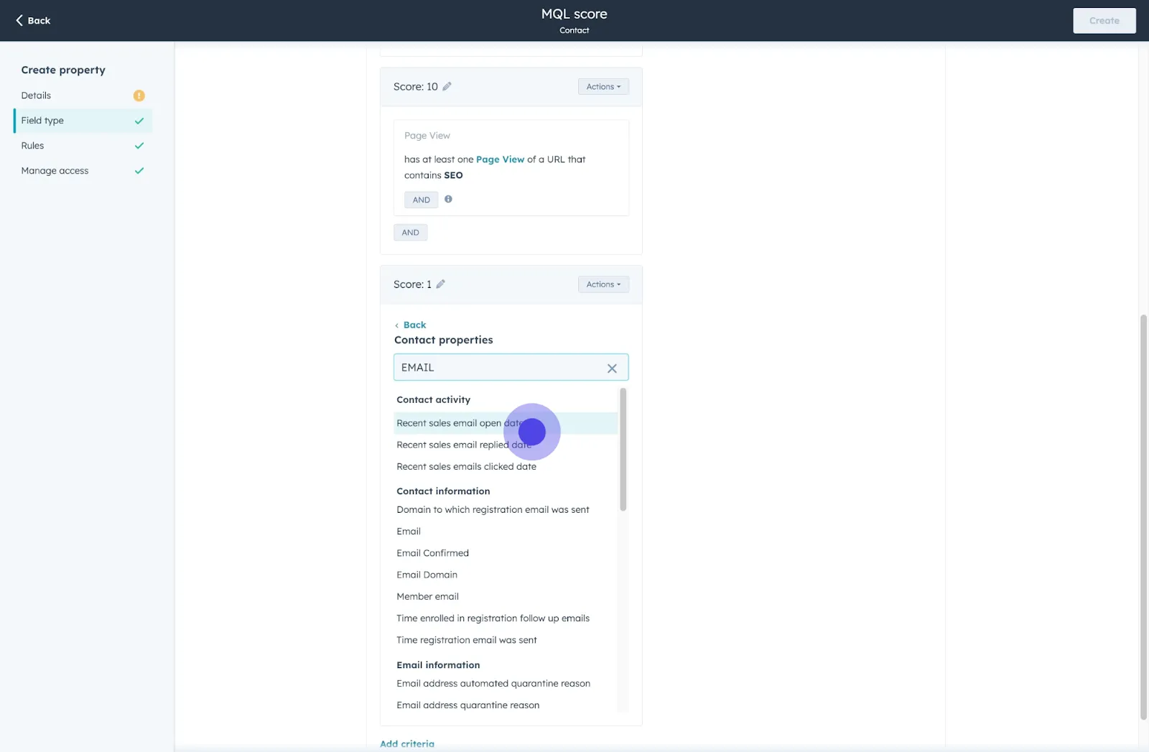The width and height of the screenshot is (1149, 752).
Task: Click the page's main vertical scrollbar
Action: click(1143, 517)
